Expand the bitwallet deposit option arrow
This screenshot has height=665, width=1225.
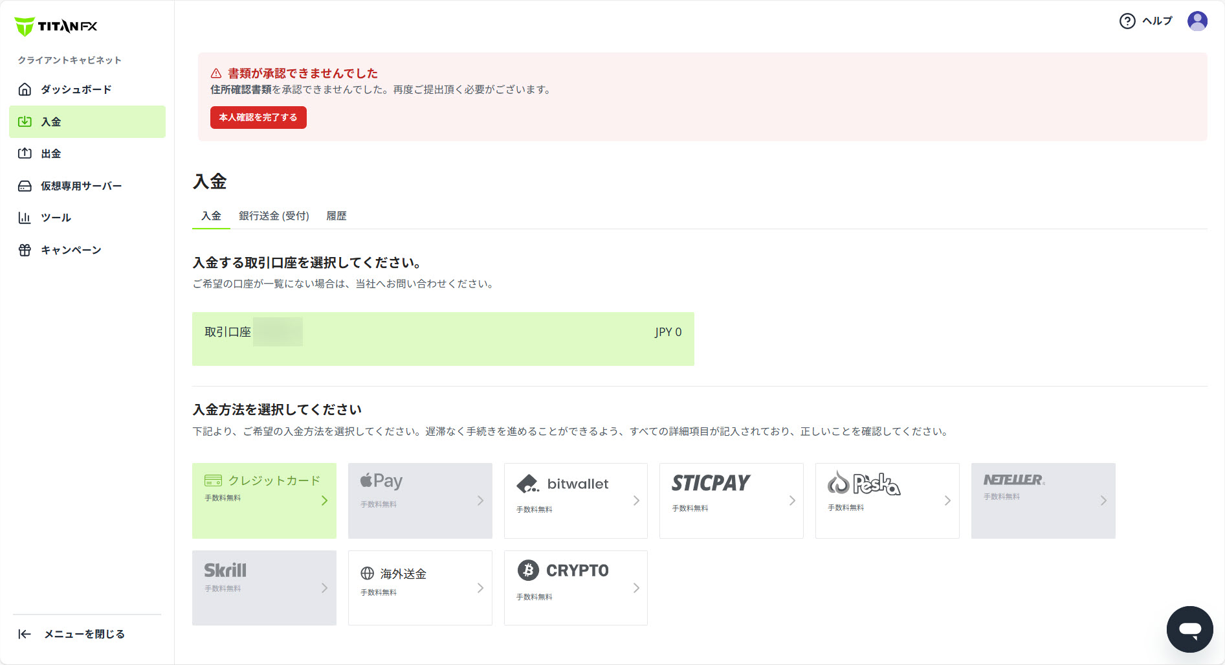(636, 501)
